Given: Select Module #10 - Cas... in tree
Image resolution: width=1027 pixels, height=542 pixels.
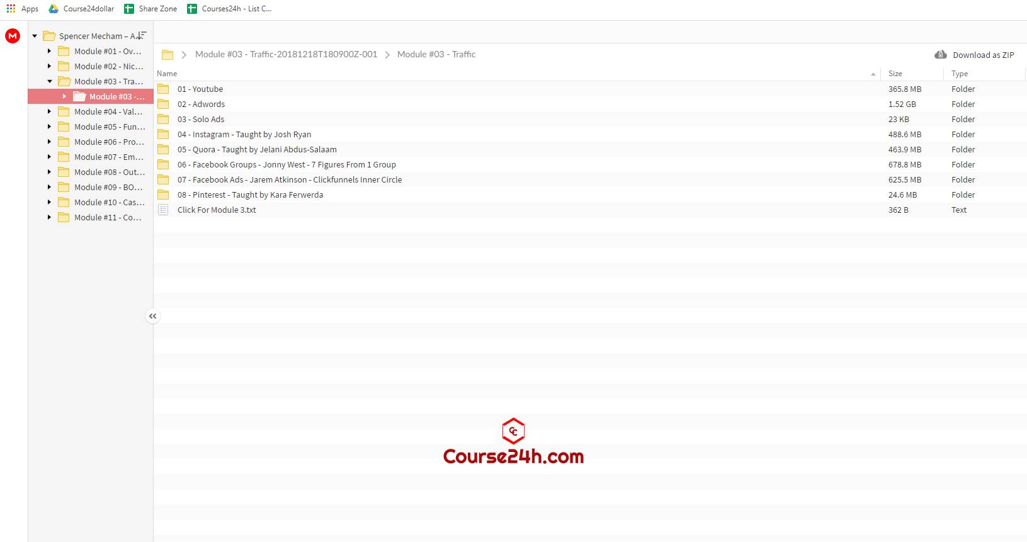Looking at the screenshot, I should pyautogui.click(x=109, y=202).
